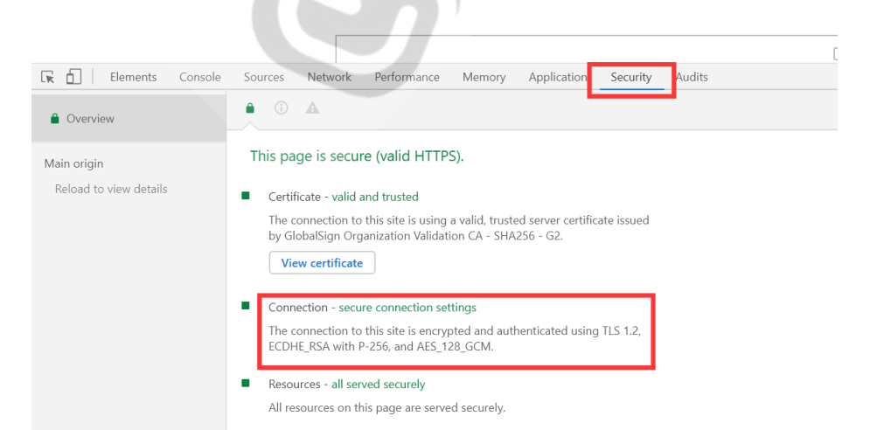Switch to the Elements tab
The image size is (870, 430).
pyautogui.click(x=133, y=77)
